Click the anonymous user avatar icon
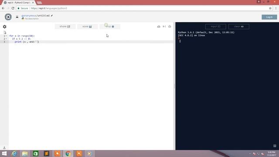Viewport: 279px width, 157px height. [x=17, y=17]
